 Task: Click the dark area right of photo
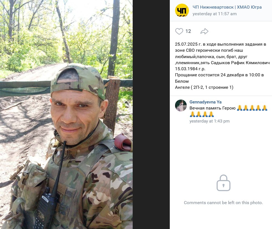pos(151,114)
